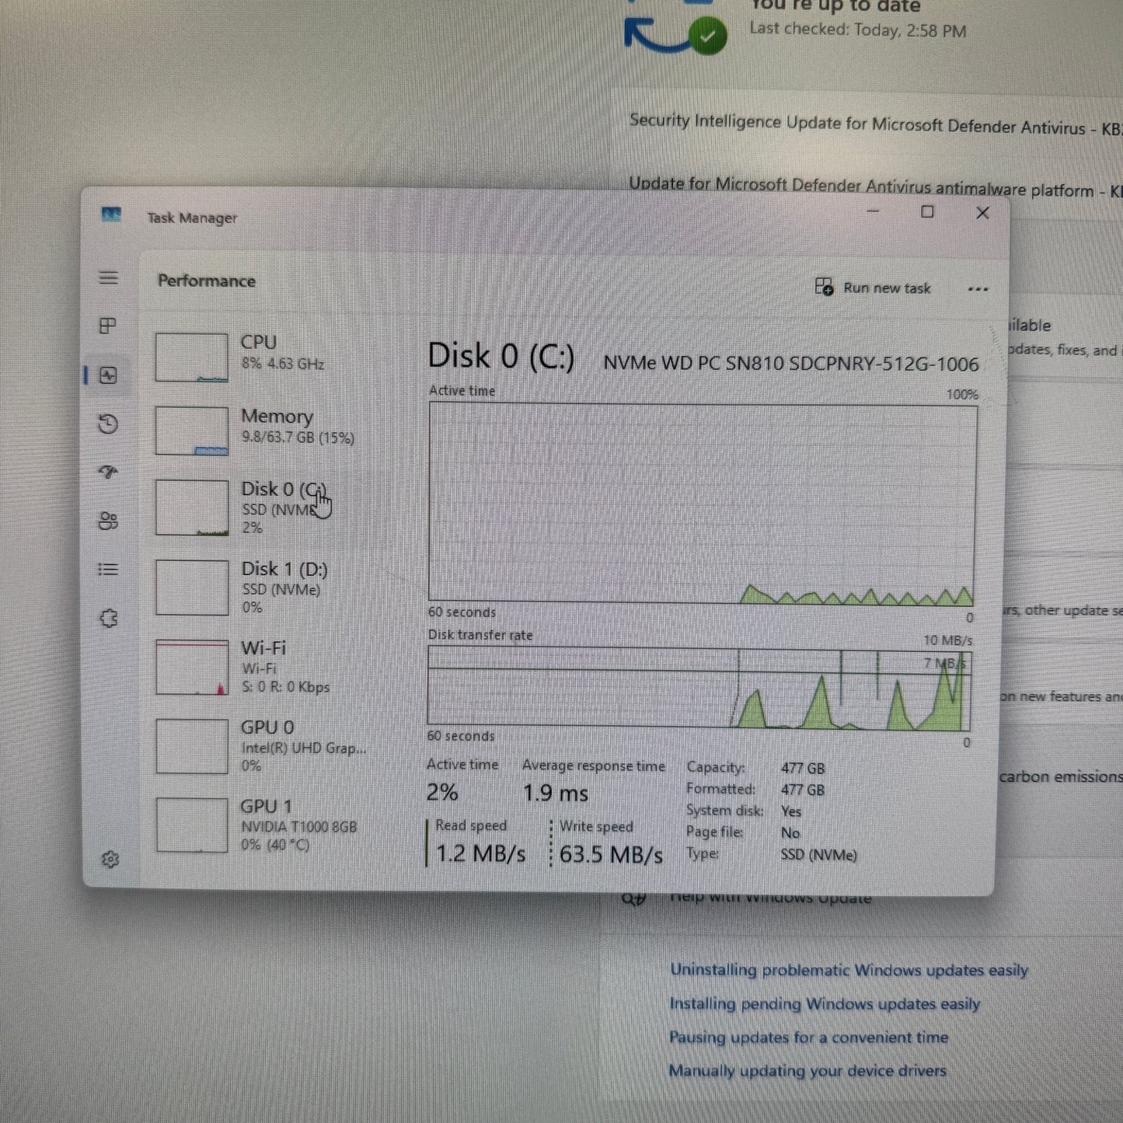Click the 477 GB Capacity value

point(803,768)
